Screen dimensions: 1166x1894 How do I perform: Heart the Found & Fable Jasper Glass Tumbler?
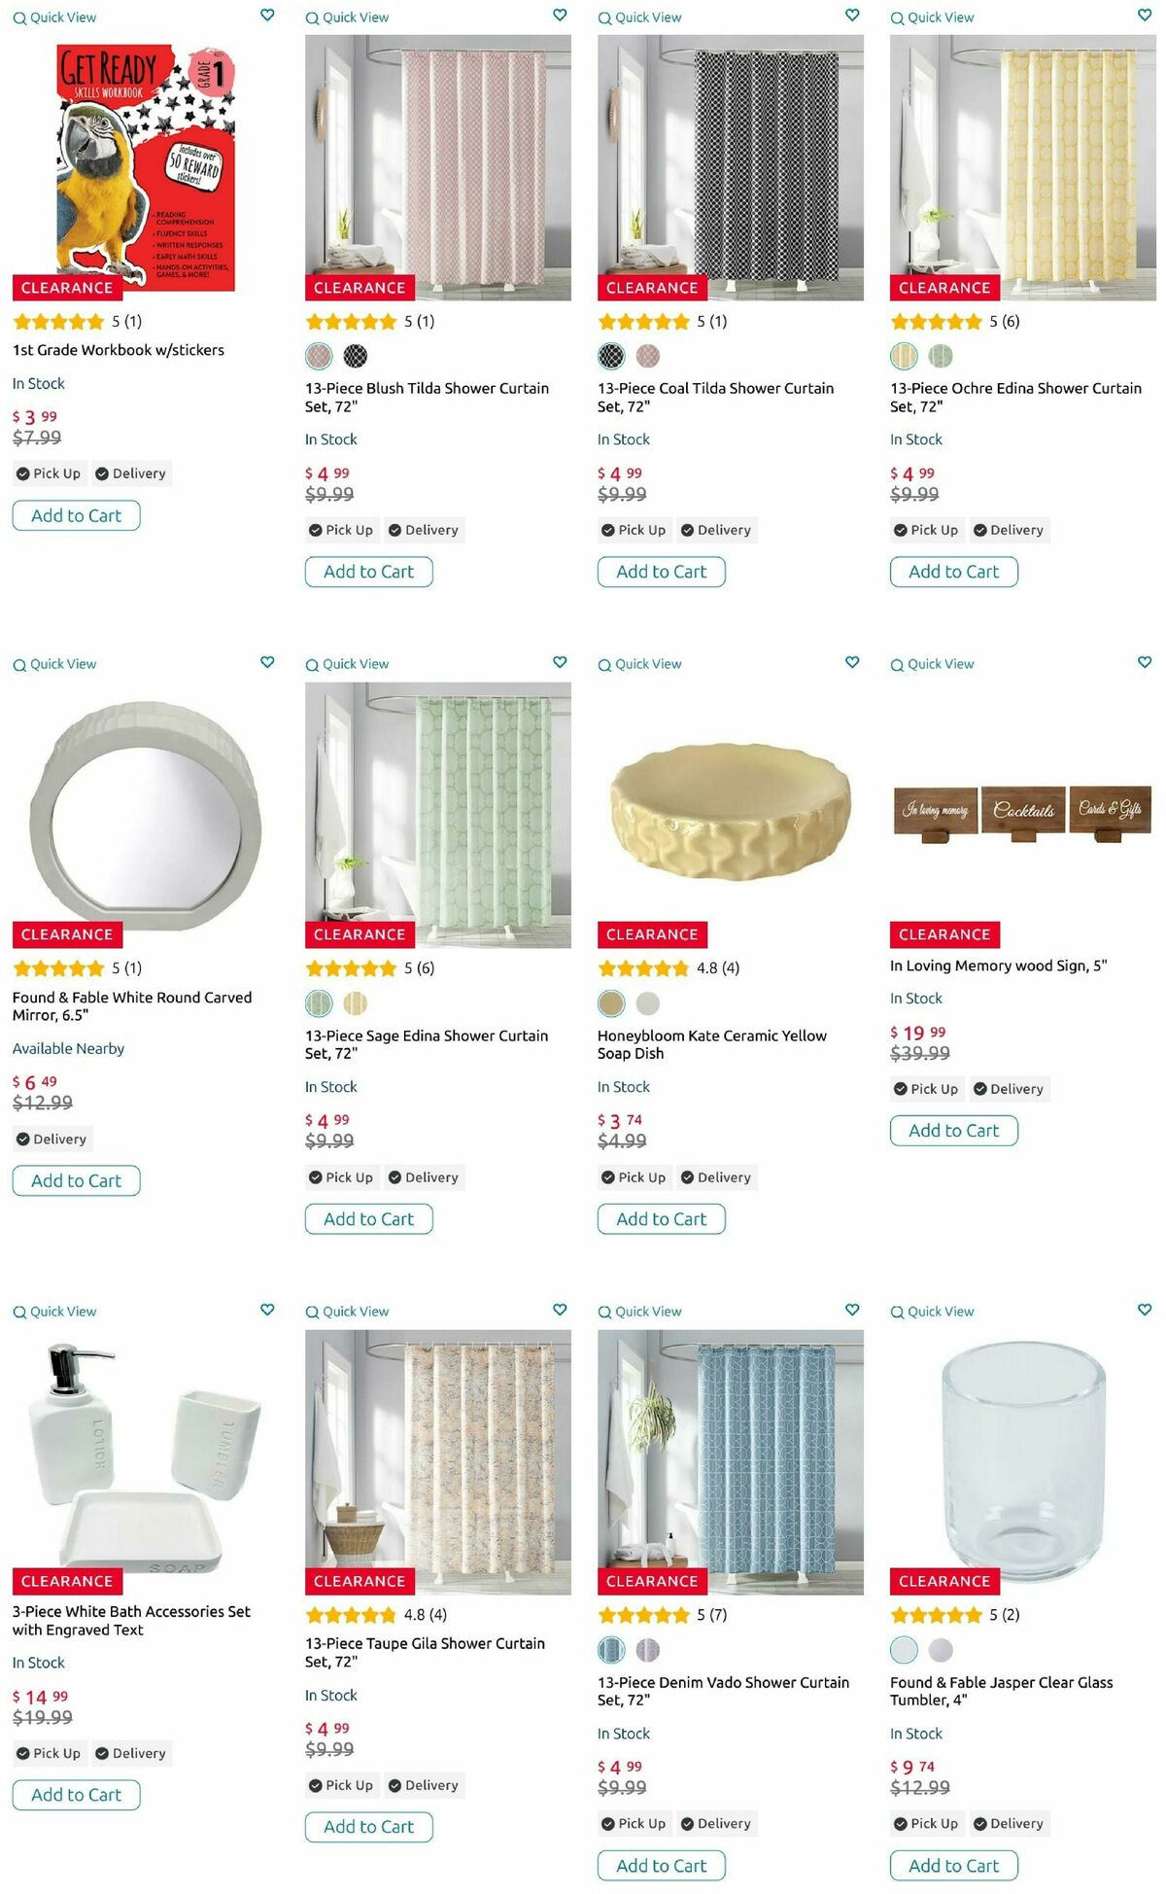1145,1310
